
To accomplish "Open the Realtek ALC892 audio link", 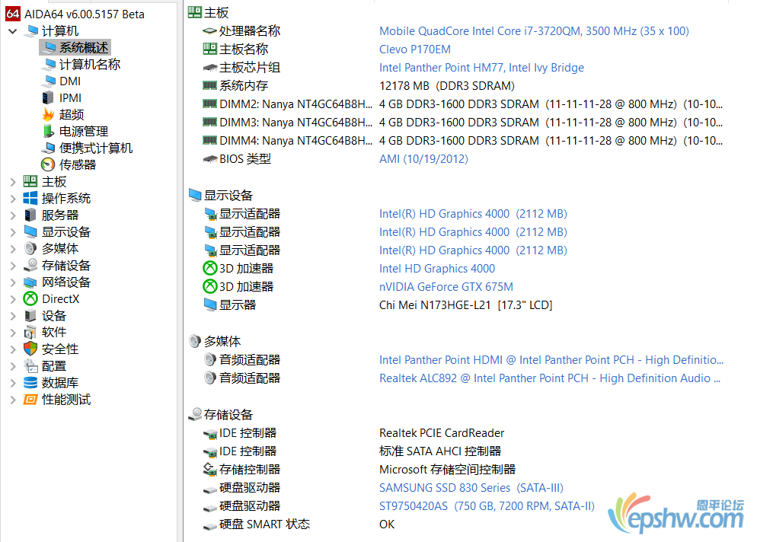I will [550, 378].
